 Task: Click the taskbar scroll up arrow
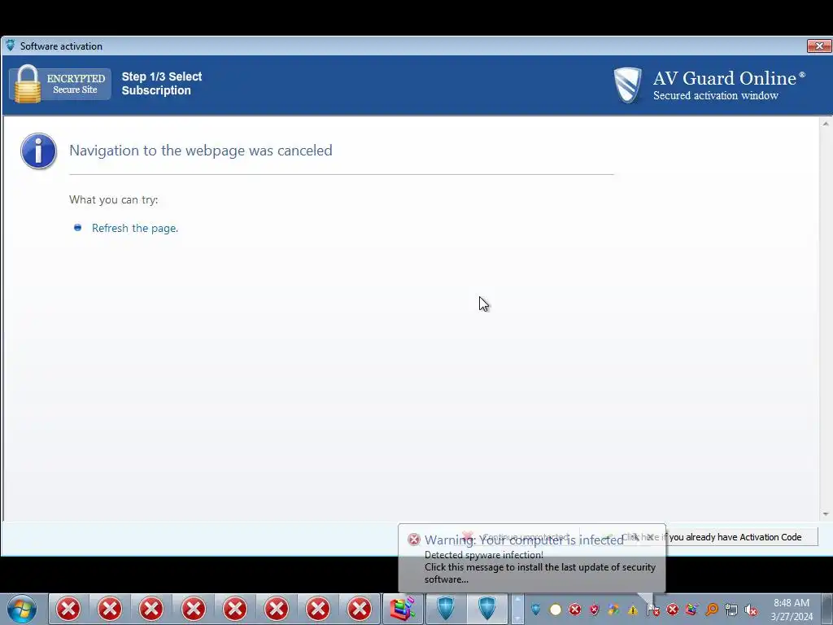click(x=517, y=600)
